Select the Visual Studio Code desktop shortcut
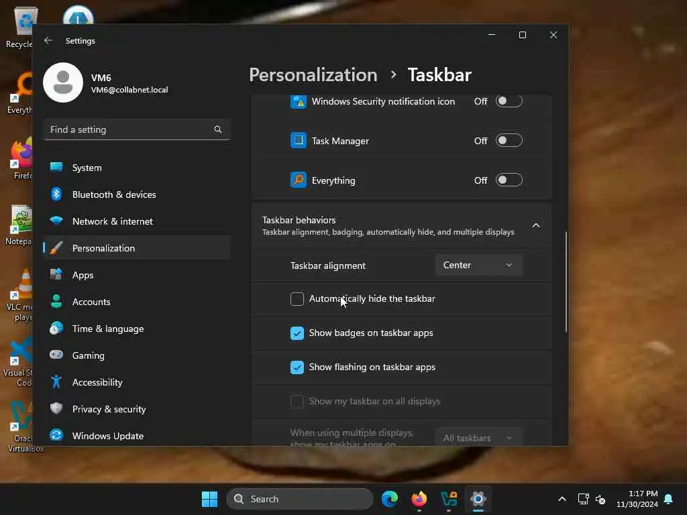The image size is (687, 515). [17, 361]
